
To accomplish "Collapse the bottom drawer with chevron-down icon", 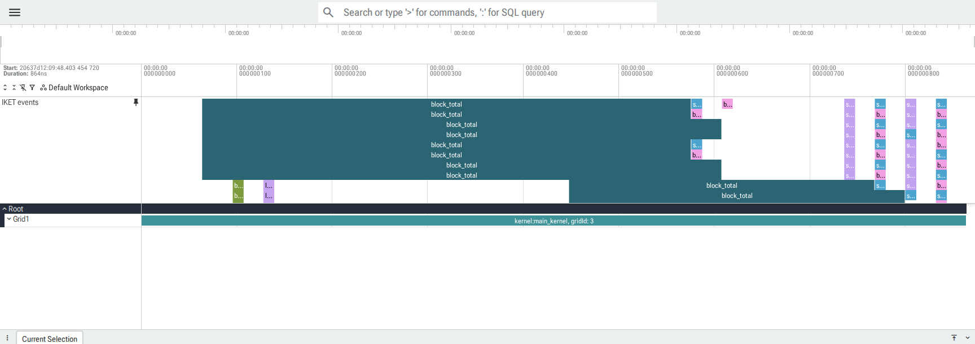I will (968, 338).
